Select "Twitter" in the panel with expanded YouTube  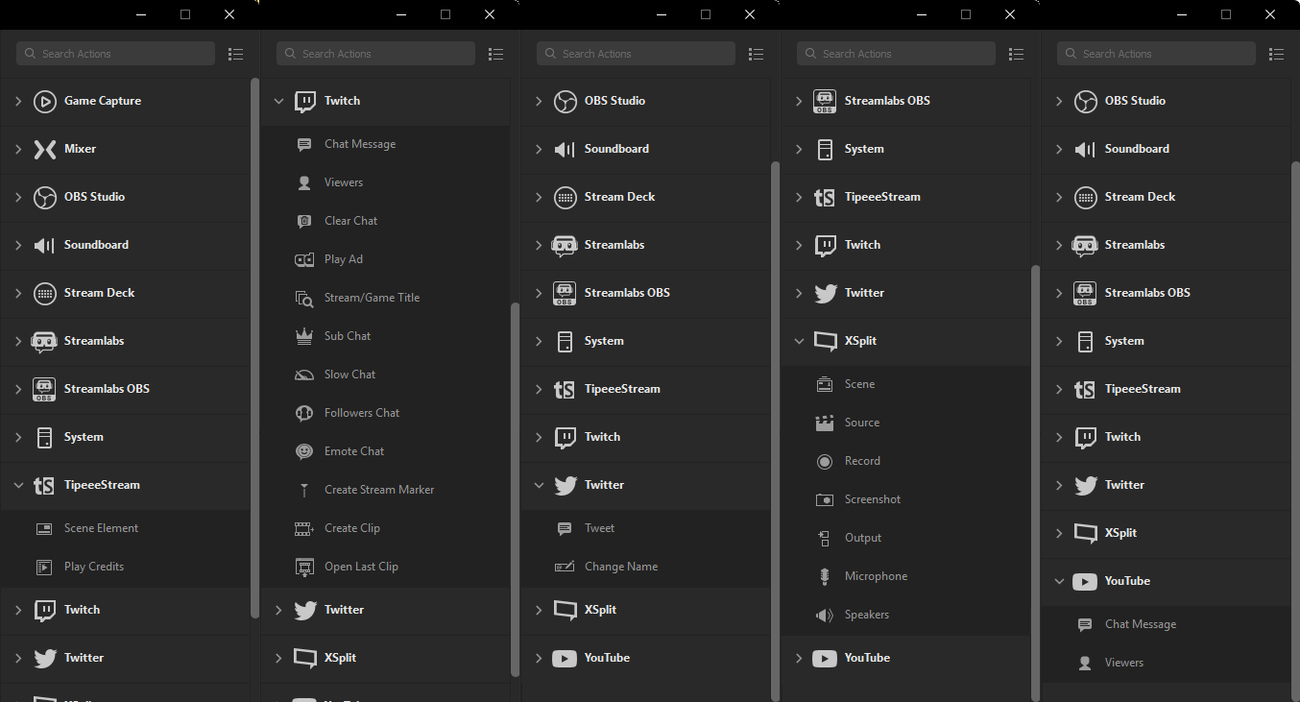point(1124,485)
